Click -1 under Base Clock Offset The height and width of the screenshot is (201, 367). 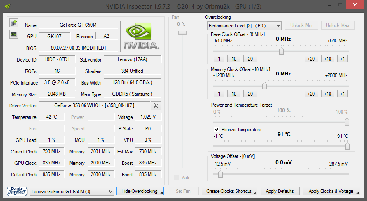[219, 59]
